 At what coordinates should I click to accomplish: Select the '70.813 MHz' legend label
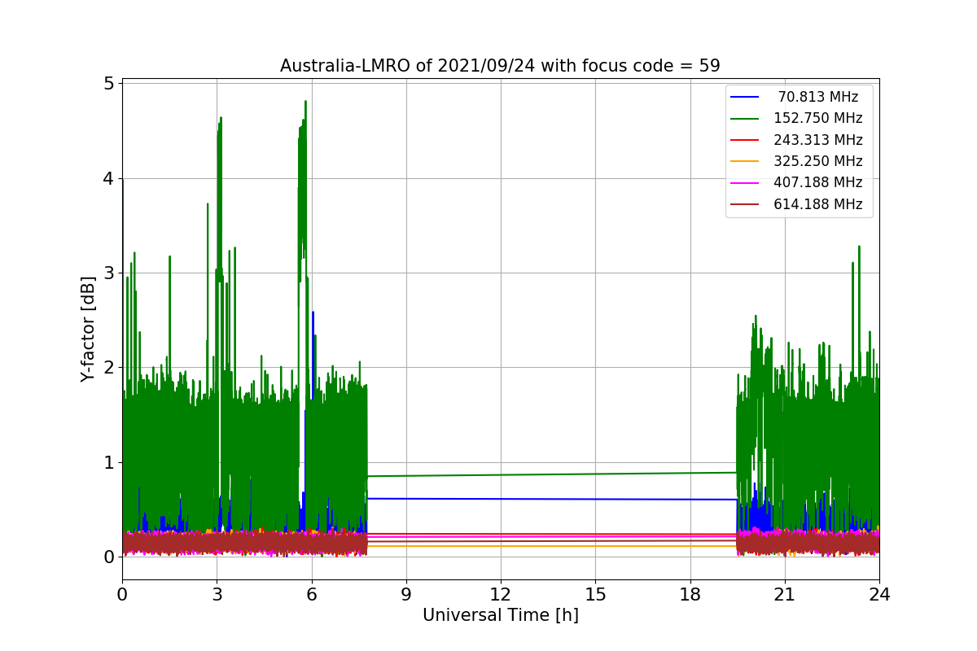[x=818, y=97]
